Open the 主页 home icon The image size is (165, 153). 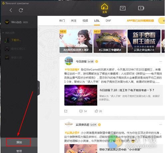104,8
